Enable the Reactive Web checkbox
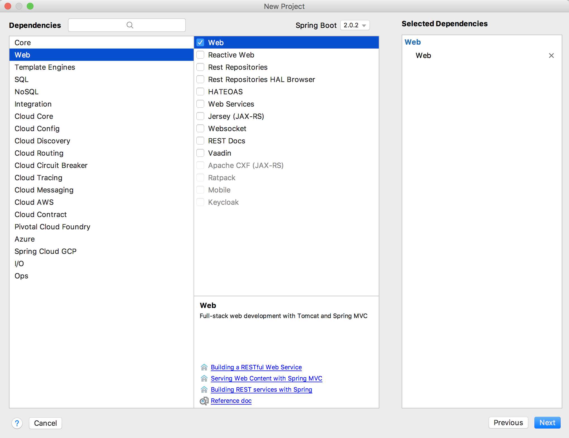 [201, 55]
